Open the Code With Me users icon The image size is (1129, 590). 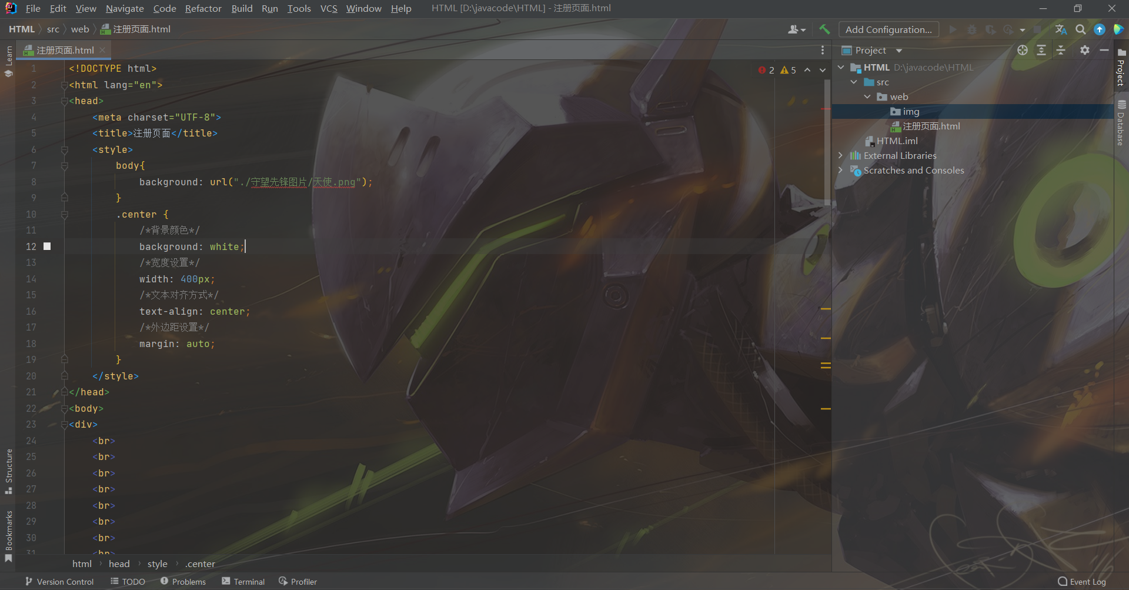(x=796, y=29)
